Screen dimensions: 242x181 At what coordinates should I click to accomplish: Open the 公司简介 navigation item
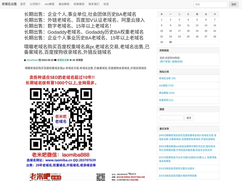pos(35,4)
